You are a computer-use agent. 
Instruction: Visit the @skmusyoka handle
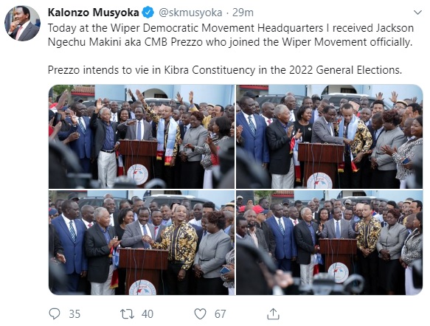[x=190, y=13]
